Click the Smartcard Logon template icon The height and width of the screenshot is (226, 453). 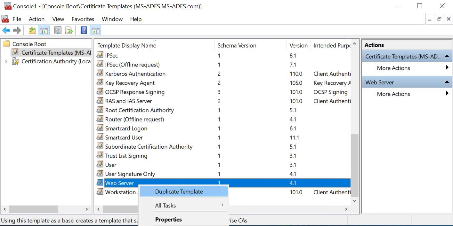click(x=100, y=128)
